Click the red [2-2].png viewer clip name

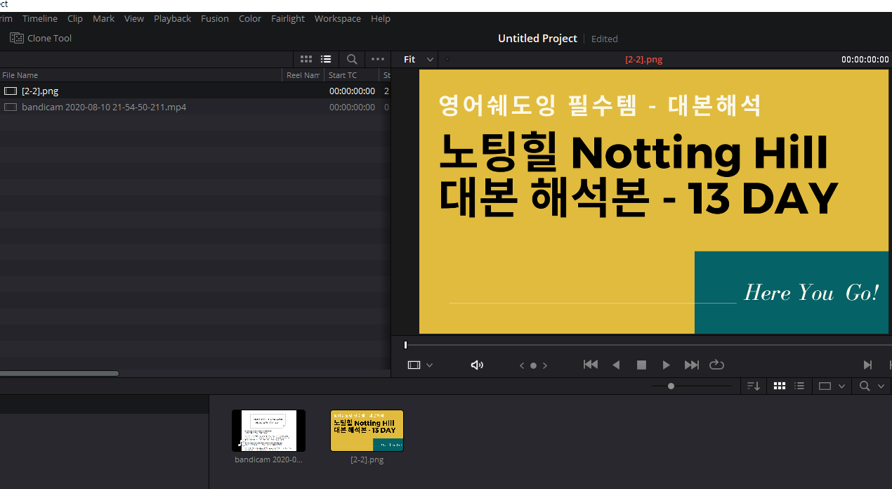coord(643,60)
